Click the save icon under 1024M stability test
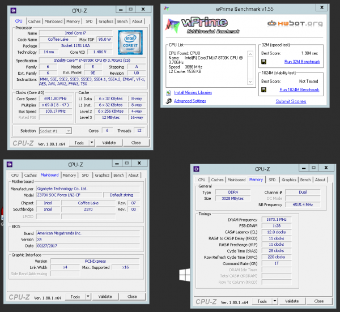This screenshot has height=312, width=340. pyautogui.click(x=264, y=89)
